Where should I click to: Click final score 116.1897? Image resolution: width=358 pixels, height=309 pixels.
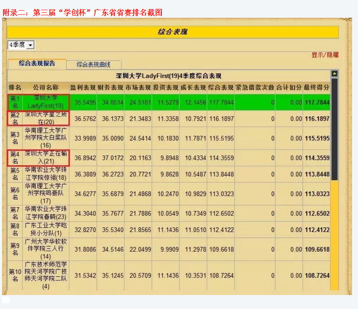pyautogui.click(x=317, y=119)
